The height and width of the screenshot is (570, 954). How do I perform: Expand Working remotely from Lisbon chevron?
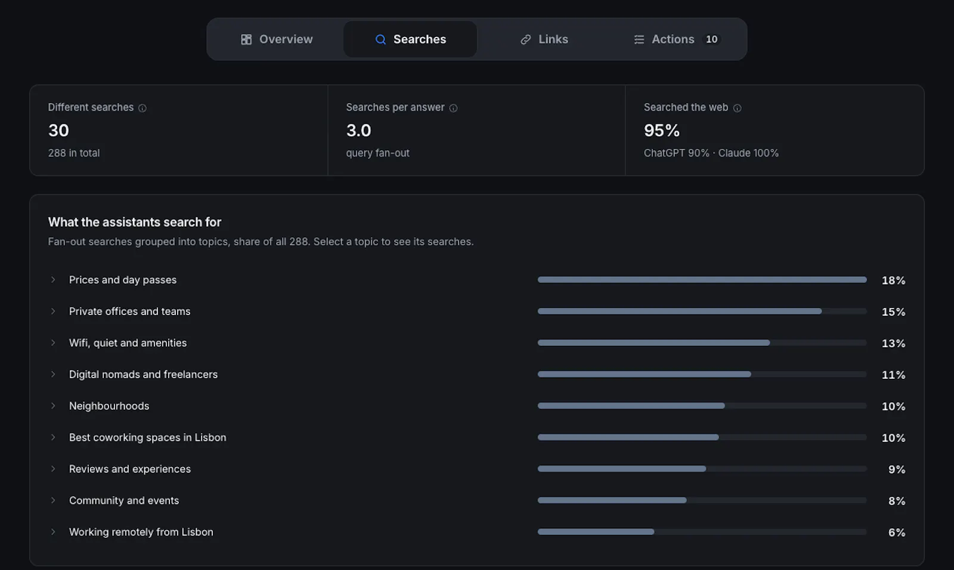tap(53, 532)
